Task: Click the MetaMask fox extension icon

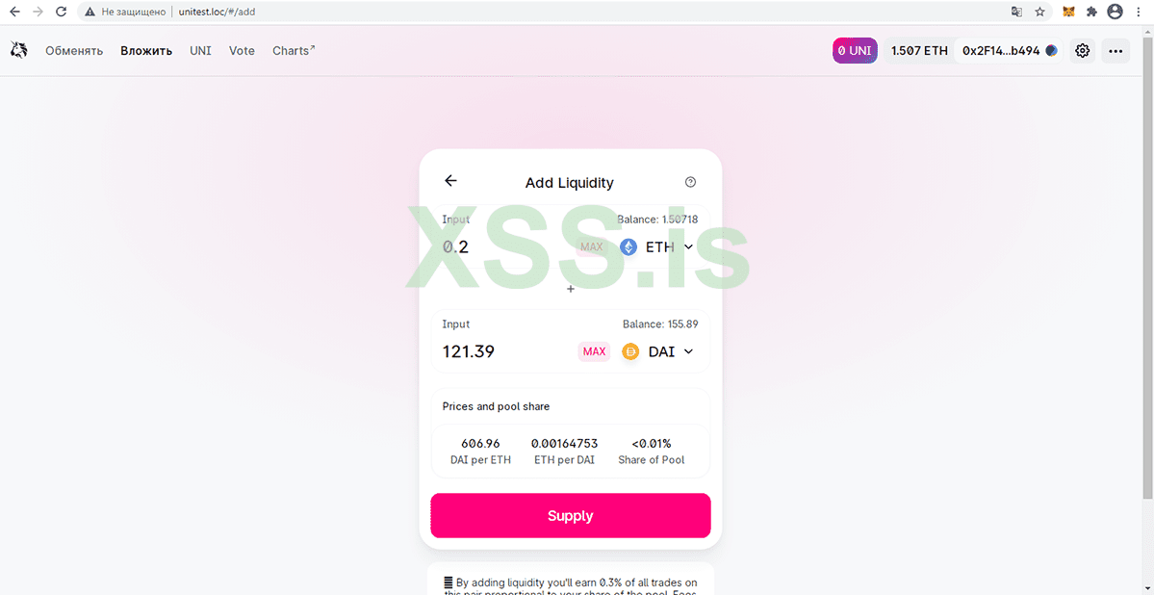Action: pos(1068,13)
